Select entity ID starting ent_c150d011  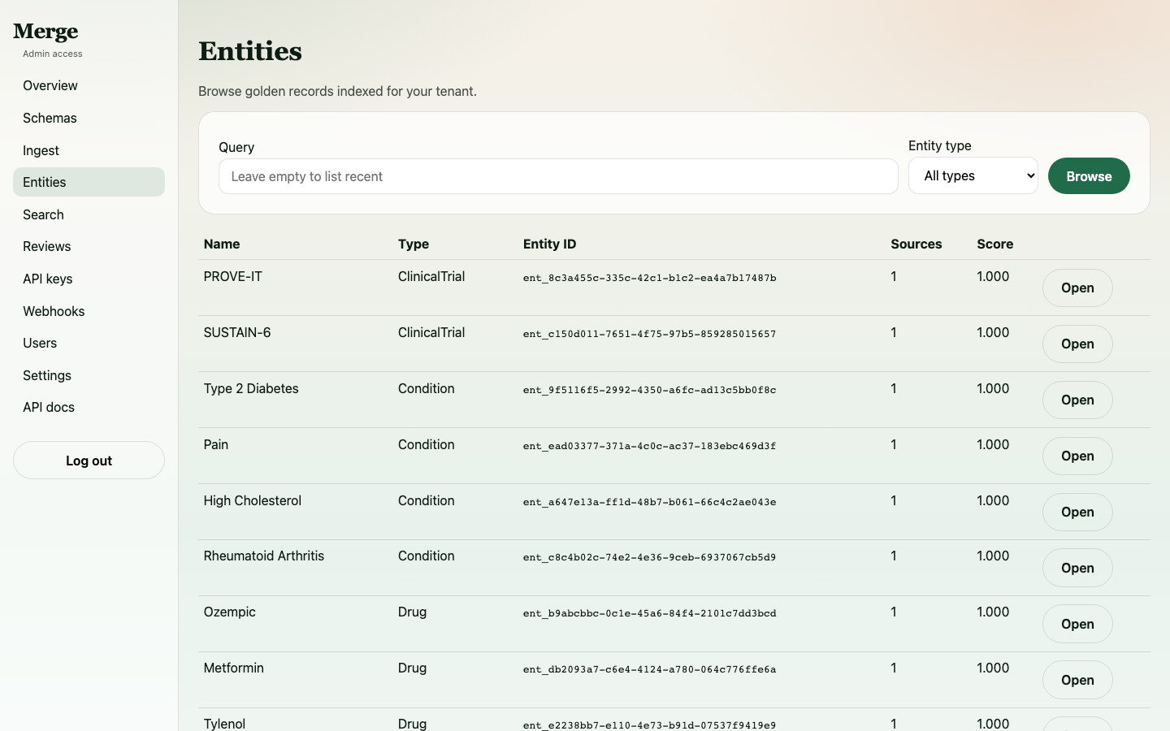650,334
